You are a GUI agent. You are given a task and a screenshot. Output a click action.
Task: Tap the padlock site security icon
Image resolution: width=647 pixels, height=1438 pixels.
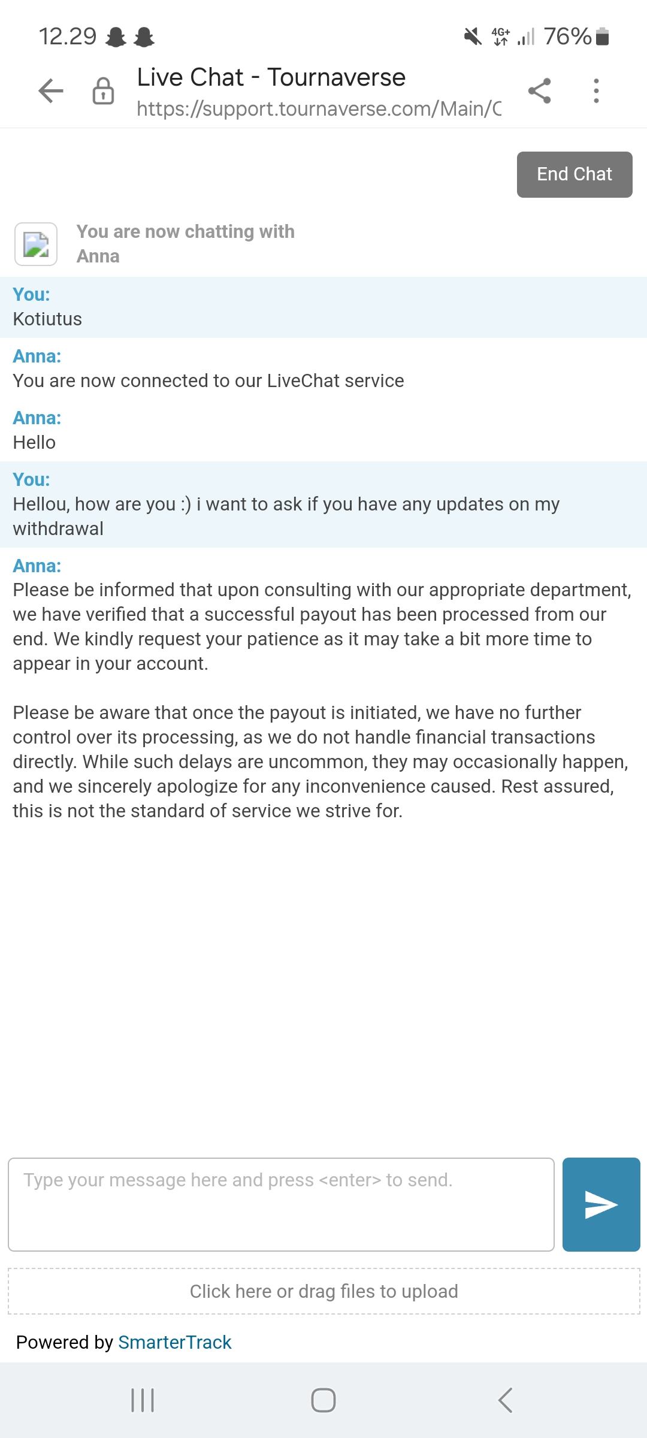coord(103,91)
